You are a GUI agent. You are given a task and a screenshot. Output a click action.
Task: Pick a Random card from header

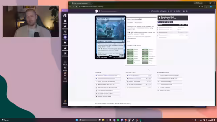tap(177, 11)
